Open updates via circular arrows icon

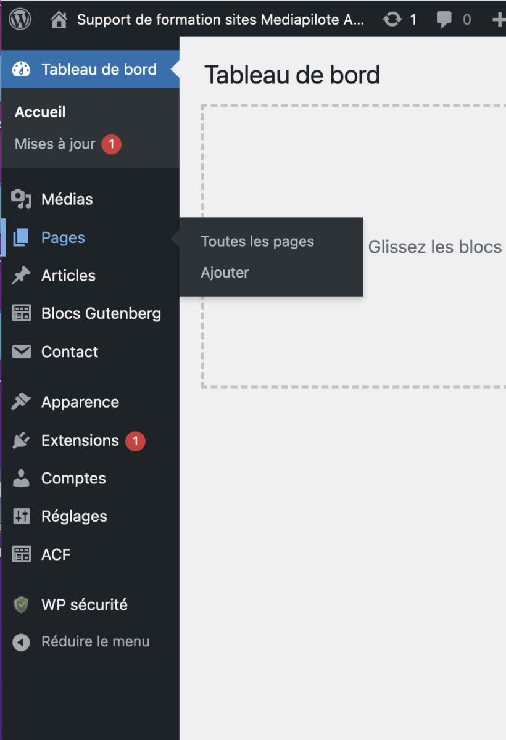click(392, 20)
